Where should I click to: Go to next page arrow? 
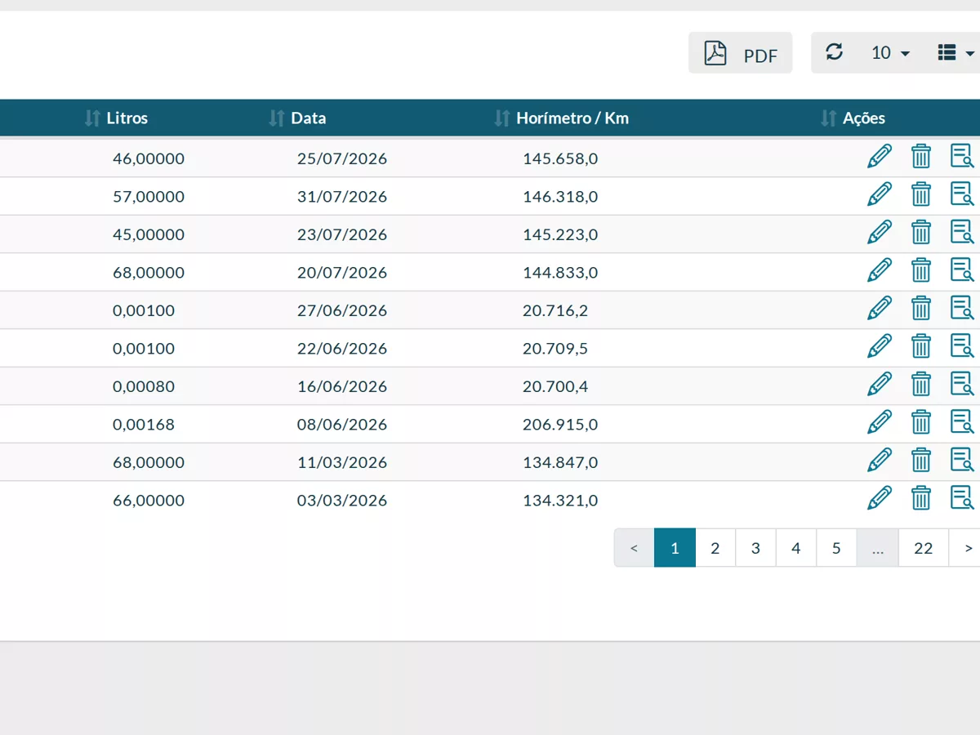968,548
